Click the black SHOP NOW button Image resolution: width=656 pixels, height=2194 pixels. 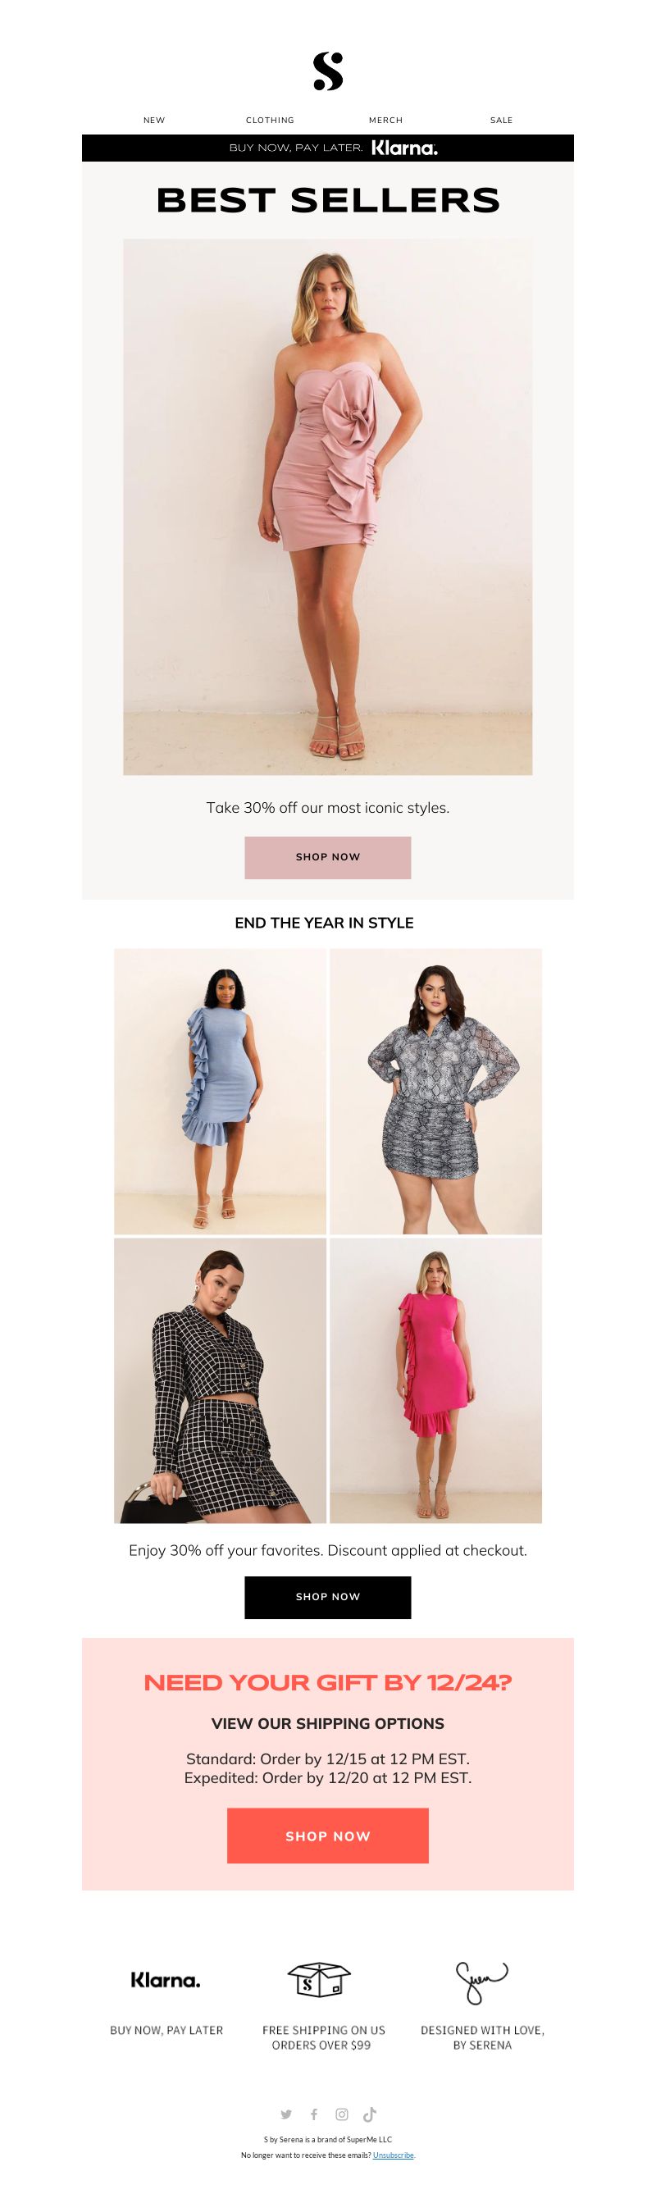(x=328, y=1597)
